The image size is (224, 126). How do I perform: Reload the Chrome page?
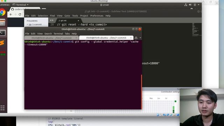pos(20,14)
